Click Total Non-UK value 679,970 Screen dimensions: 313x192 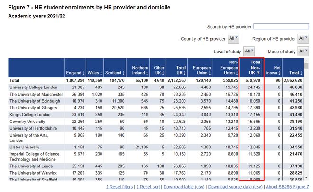253,80
